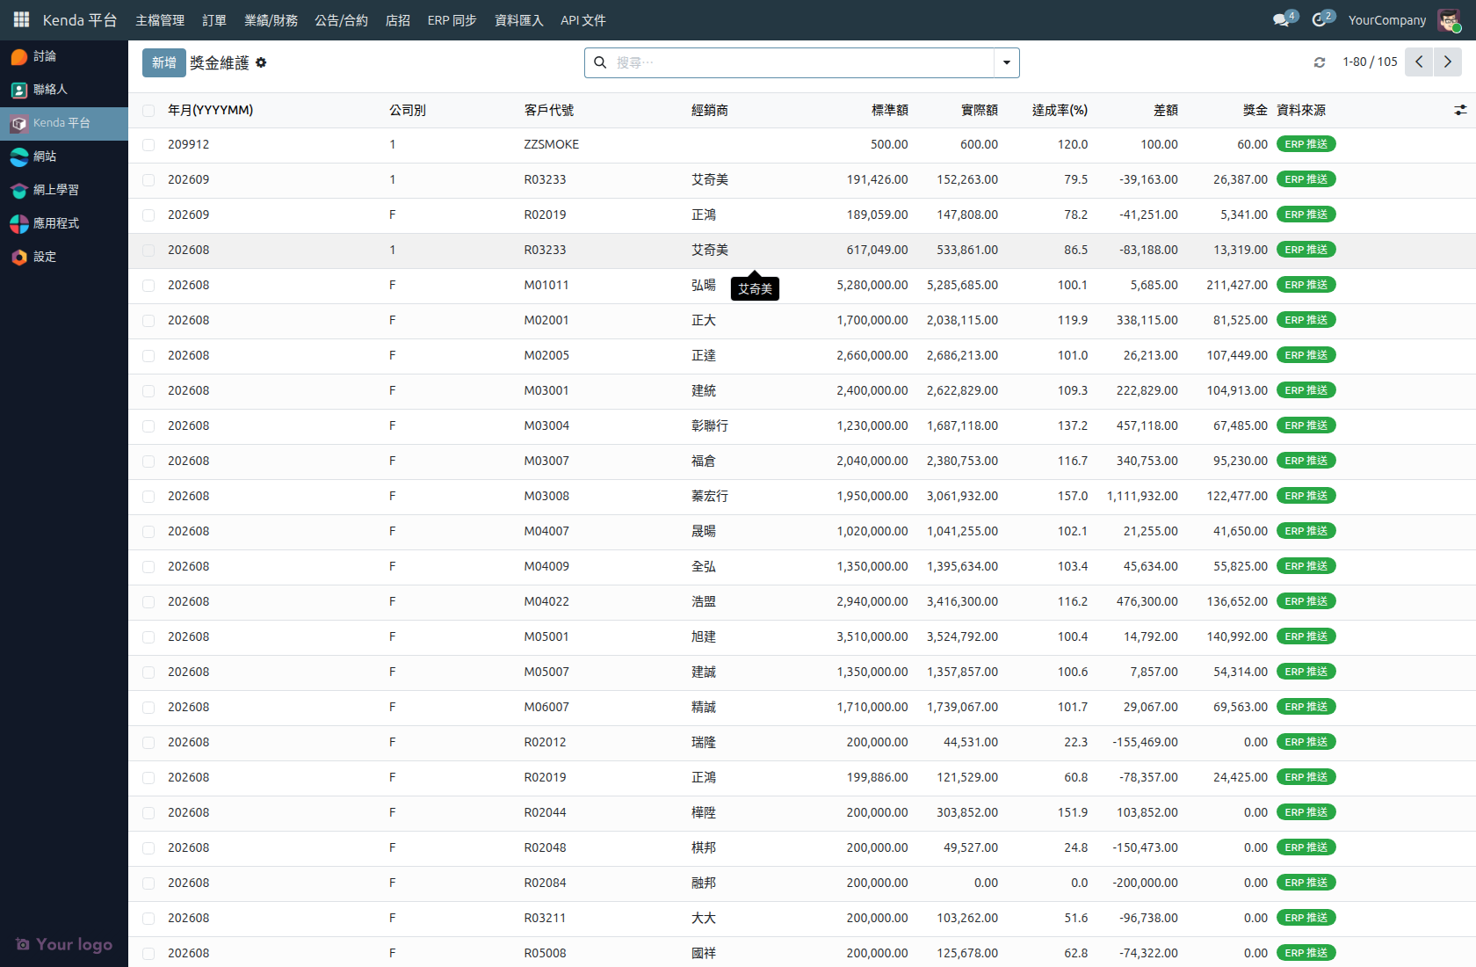Open the 討論 app in sidebar
Image resolution: width=1476 pixels, height=967 pixels.
click(x=64, y=56)
